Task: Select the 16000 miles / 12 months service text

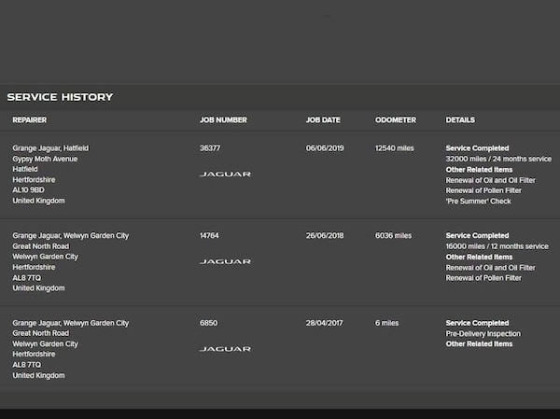Action: point(497,246)
